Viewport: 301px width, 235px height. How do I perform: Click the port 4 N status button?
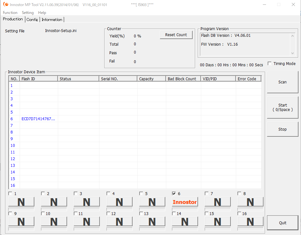pyautogui.click(x=120, y=202)
